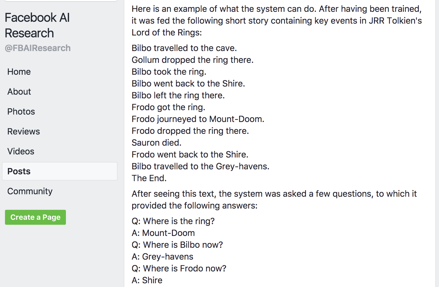439x287 pixels.
Task: Click the 'Sauron died.' line
Action: coord(156,143)
